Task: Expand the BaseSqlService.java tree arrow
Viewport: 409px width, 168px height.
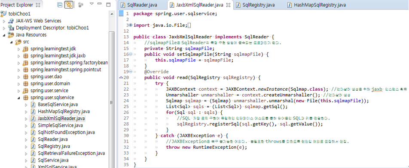Action: coord(26,105)
